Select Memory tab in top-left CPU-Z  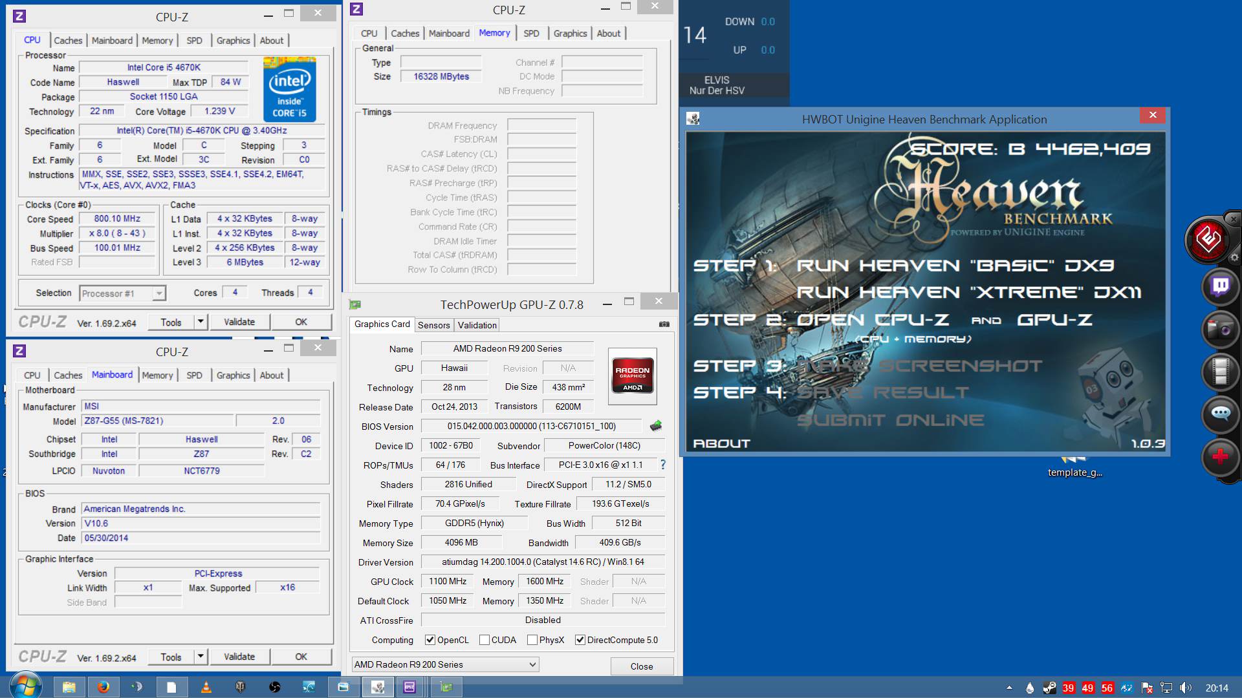coord(157,40)
